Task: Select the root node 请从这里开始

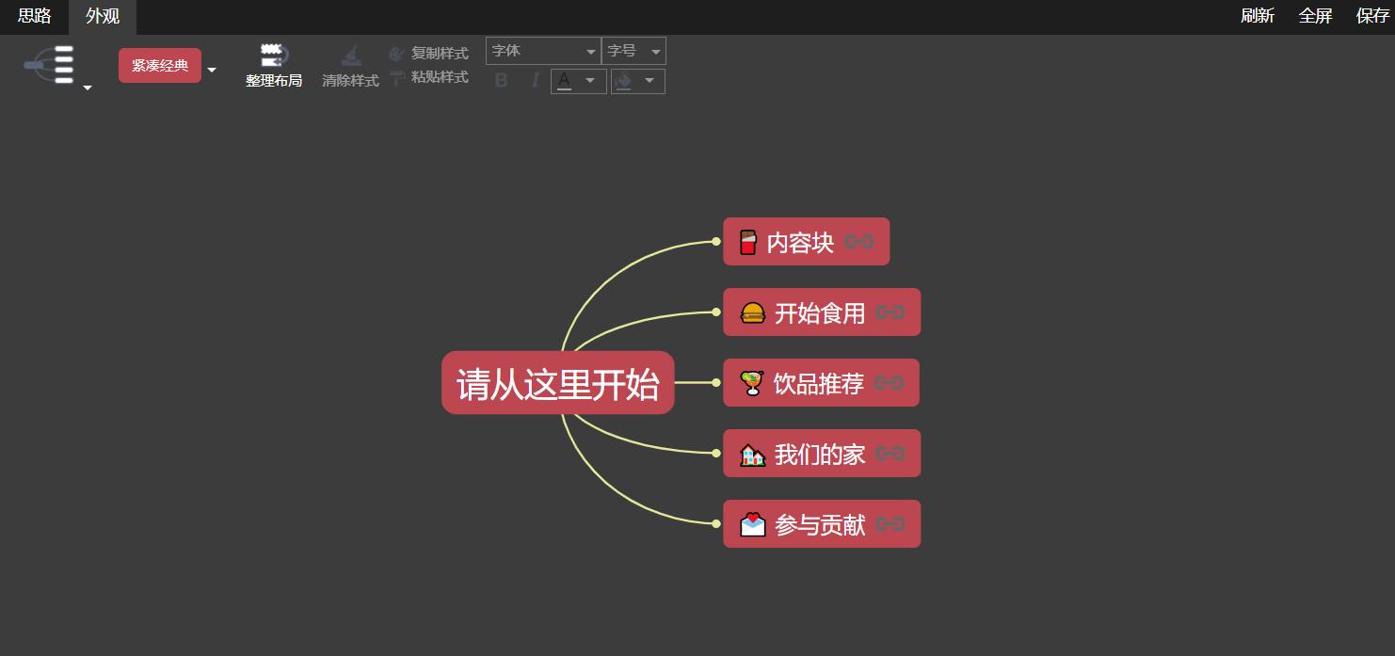Action: click(558, 383)
